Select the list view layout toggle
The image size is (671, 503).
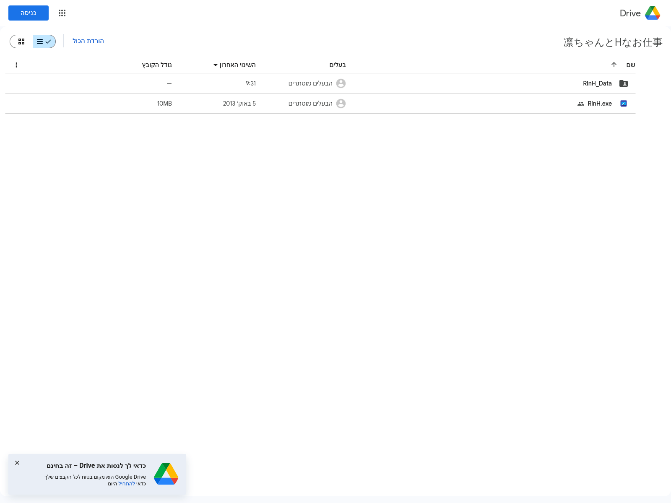point(44,41)
